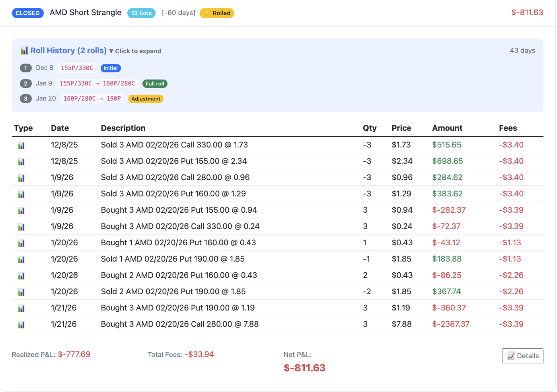
Task: Click roll step number 2 badge
Action: [25, 83]
